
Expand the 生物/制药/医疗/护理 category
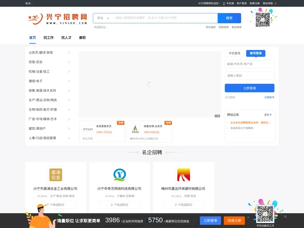(49, 109)
